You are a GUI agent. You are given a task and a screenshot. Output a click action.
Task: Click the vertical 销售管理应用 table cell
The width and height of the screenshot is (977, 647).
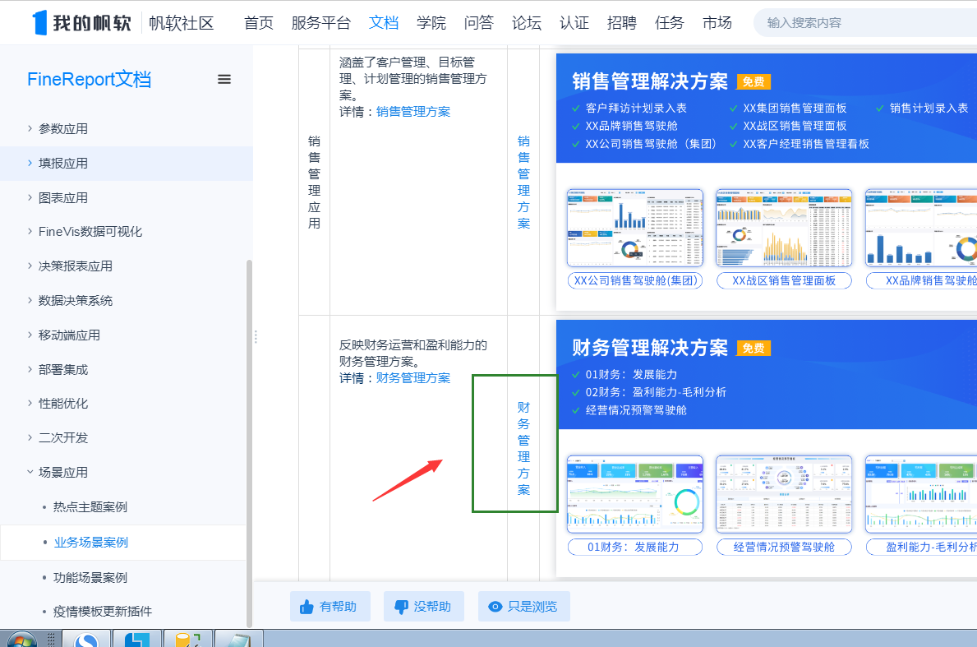[x=314, y=182]
